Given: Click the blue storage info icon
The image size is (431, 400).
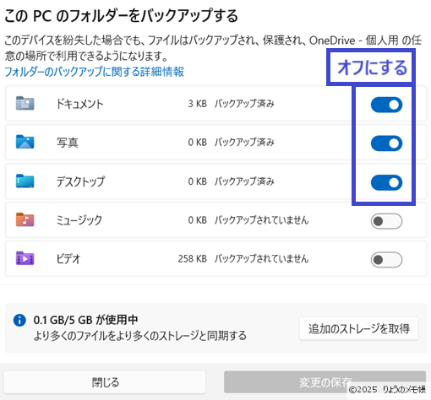Looking at the screenshot, I should [19, 320].
